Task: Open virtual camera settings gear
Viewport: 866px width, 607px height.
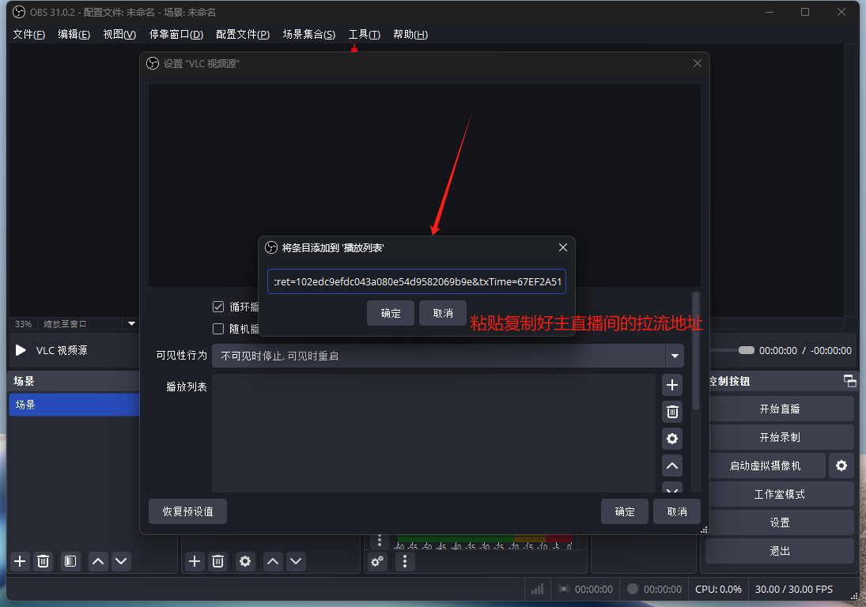Action: tap(841, 466)
